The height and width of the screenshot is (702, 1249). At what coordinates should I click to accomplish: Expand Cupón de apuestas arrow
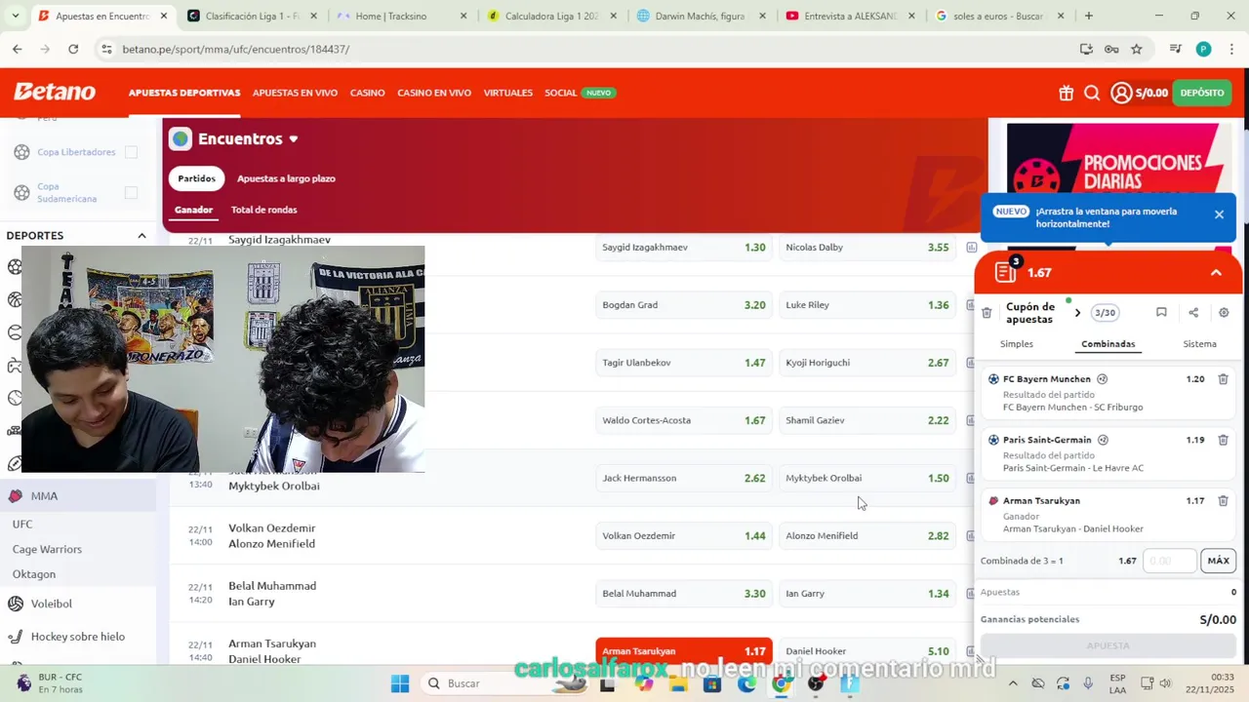tap(1077, 313)
